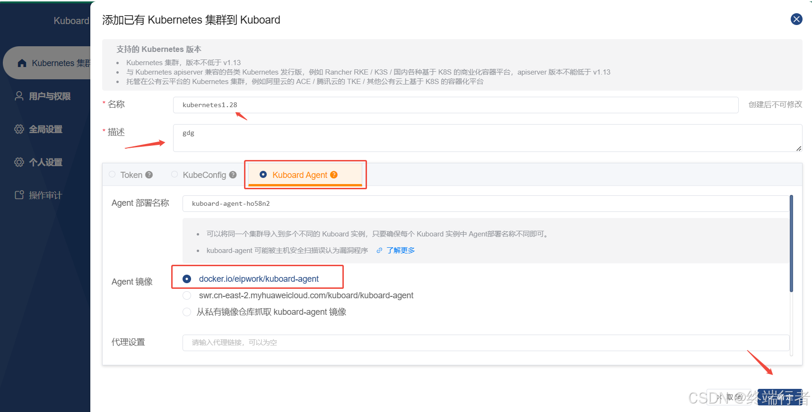Open the 了解更多 link
Image resolution: width=812 pixels, height=412 pixels.
tap(401, 251)
